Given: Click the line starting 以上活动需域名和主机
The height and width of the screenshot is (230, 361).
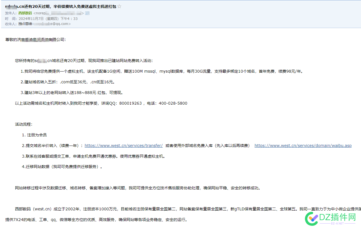Looking at the screenshot, I should [101, 103].
